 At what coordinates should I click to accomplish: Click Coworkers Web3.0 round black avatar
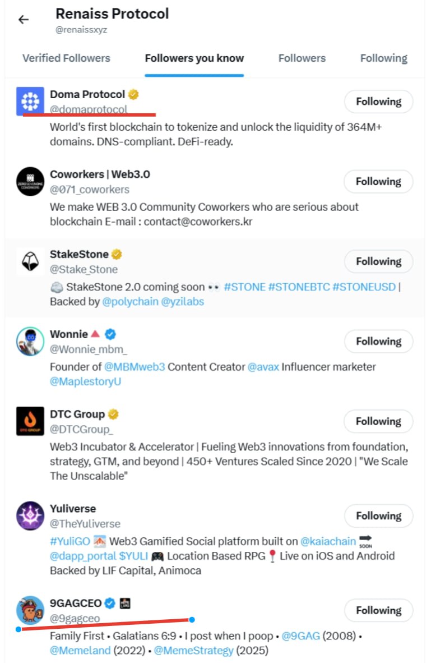tap(30, 181)
